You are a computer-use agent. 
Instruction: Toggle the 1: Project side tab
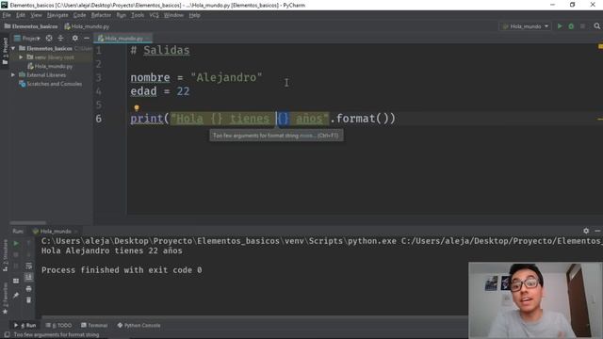[x=5, y=51]
